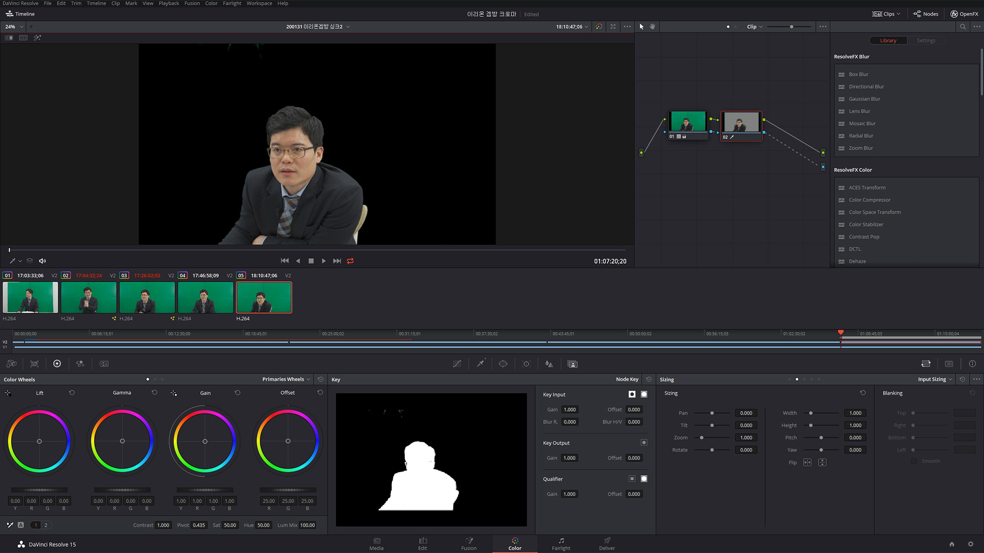This screenshot has height=553, width=984.
Task: Open the viewer zoom 24% dropdown
Action: click(14, 27)
